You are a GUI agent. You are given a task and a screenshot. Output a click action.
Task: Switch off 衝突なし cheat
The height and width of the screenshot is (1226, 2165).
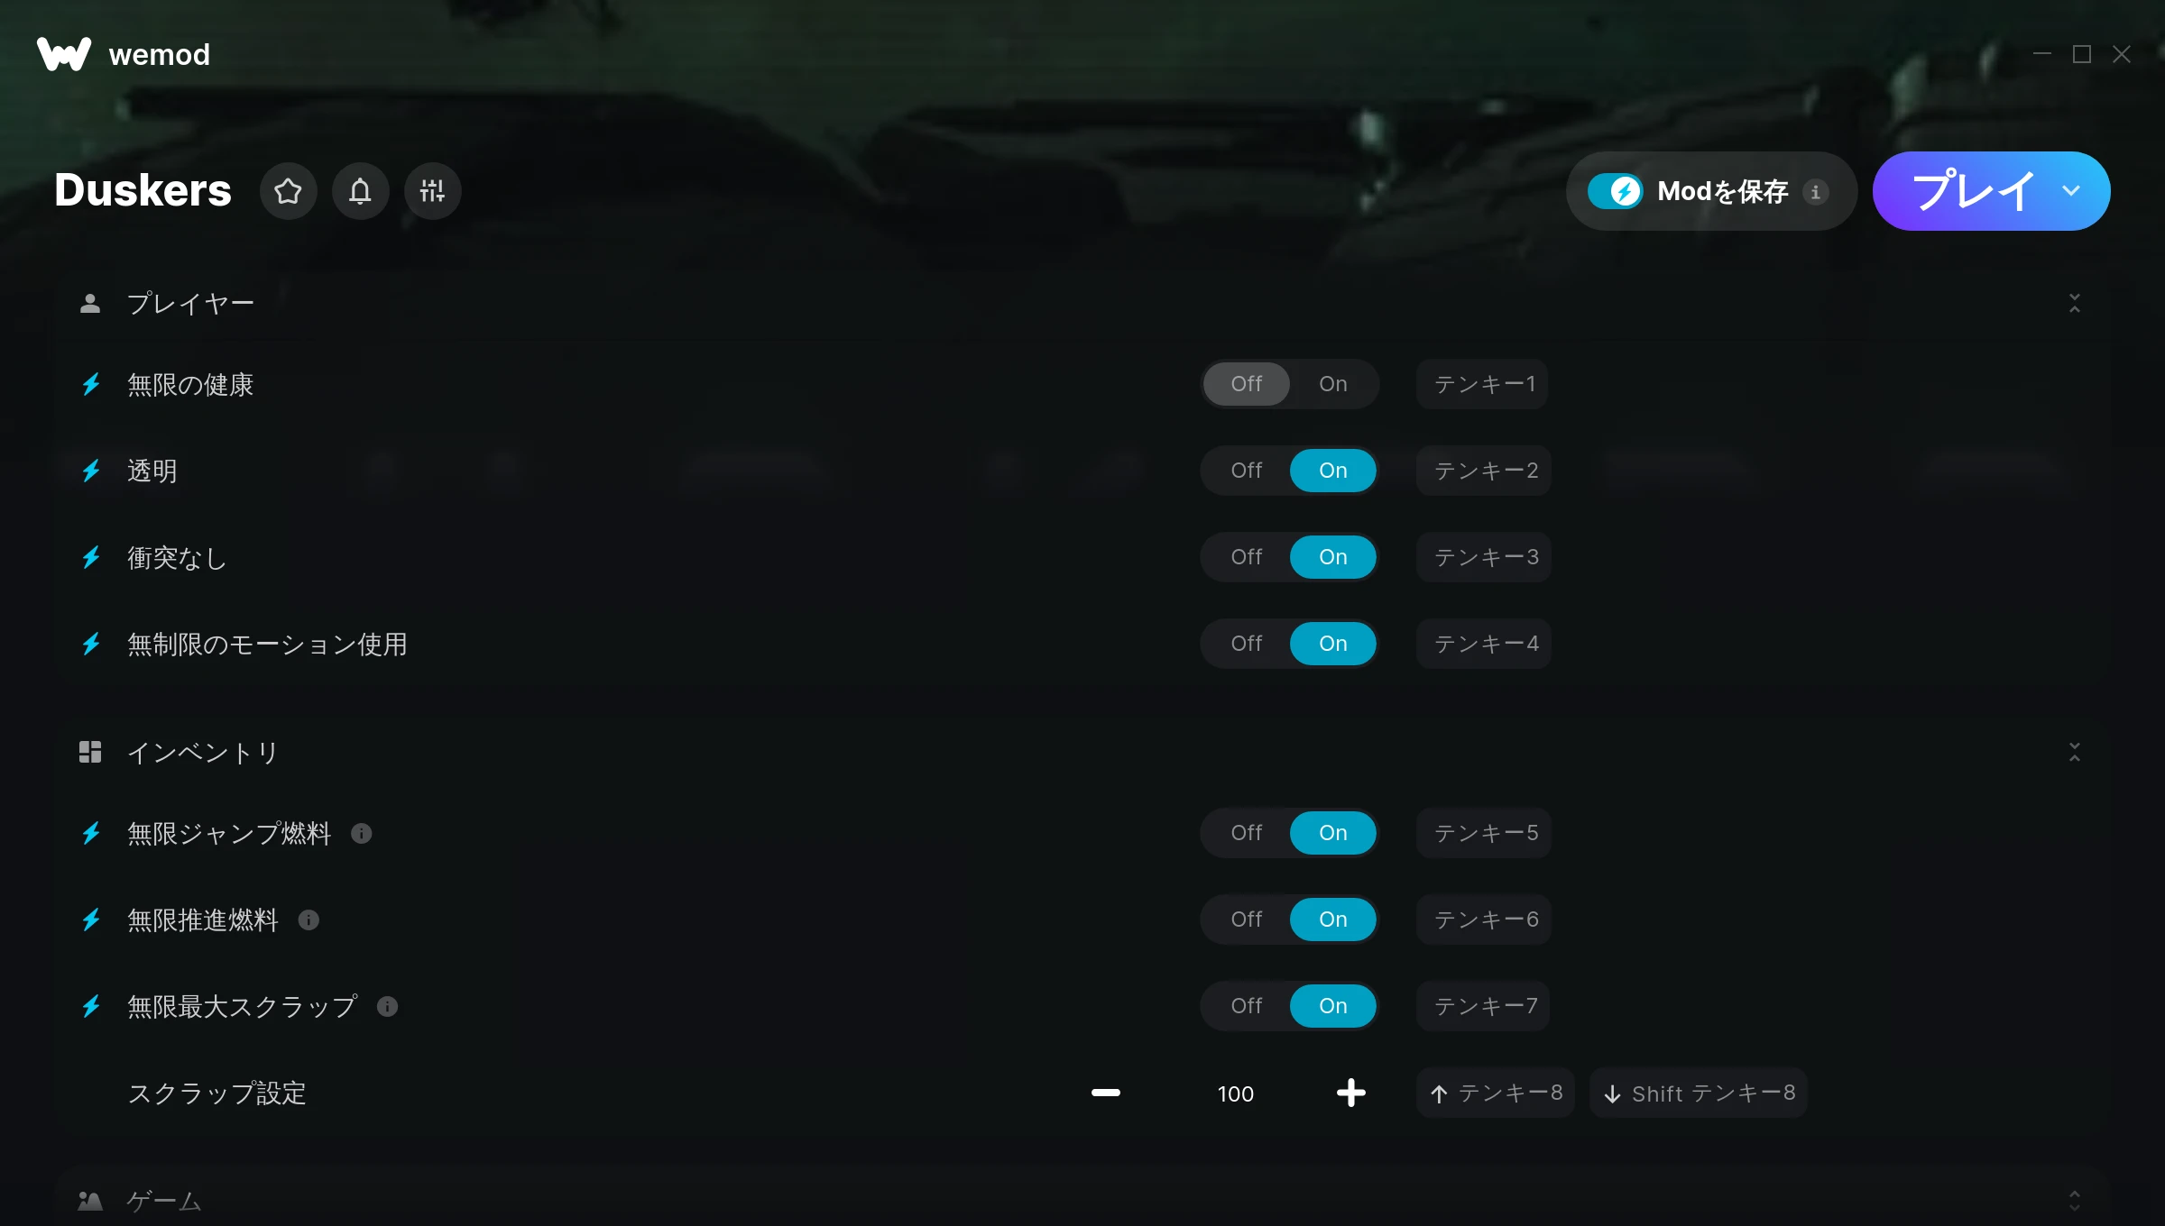pos(1247,557)
